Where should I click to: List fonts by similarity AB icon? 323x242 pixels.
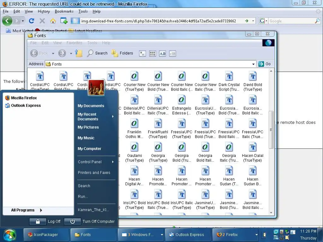[162, 54]
